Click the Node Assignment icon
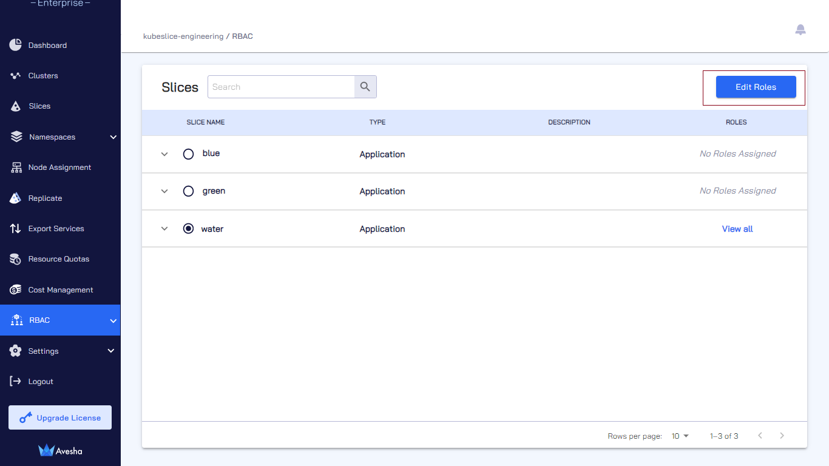Screen dimensions: 829x466 (x=16, y=167)
